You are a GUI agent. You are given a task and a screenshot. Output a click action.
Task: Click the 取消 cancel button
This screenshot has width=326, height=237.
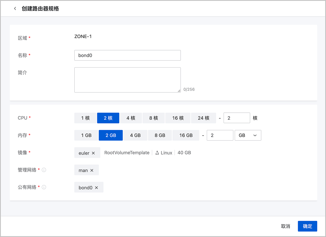tap(286, 226)
